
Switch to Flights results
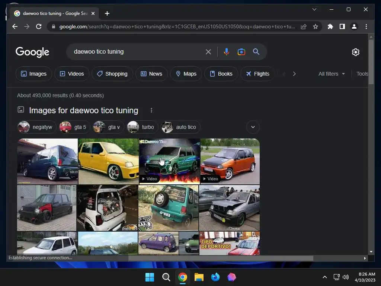pyautogui.click(x=257, y=74)
